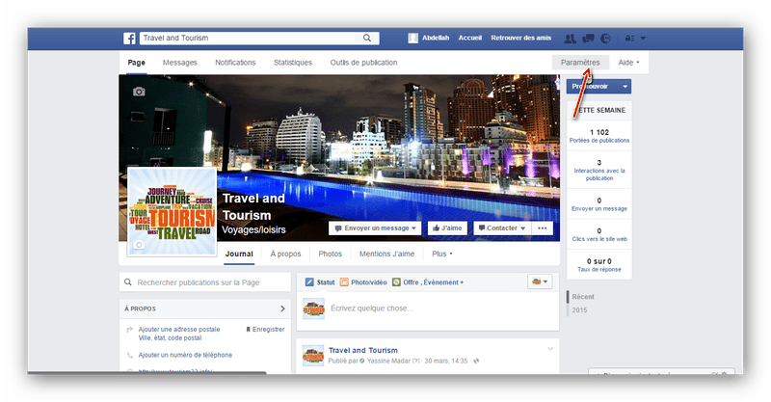Switch to the Statistiques tab
The image size is (771, 402).
(x=293, y=63)
